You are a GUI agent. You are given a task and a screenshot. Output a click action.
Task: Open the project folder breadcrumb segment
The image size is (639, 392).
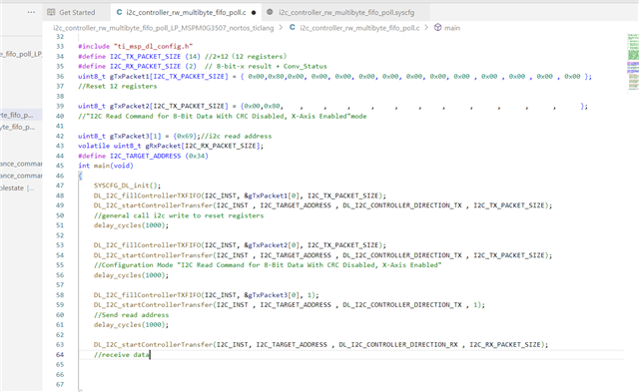164,28
